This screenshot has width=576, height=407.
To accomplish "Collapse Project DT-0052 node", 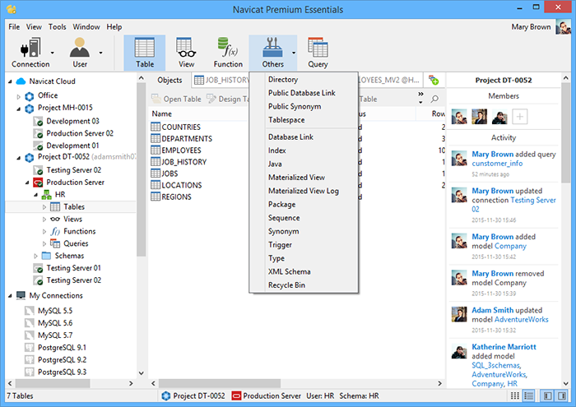I will pyautogui.click(x=18, y=158).
